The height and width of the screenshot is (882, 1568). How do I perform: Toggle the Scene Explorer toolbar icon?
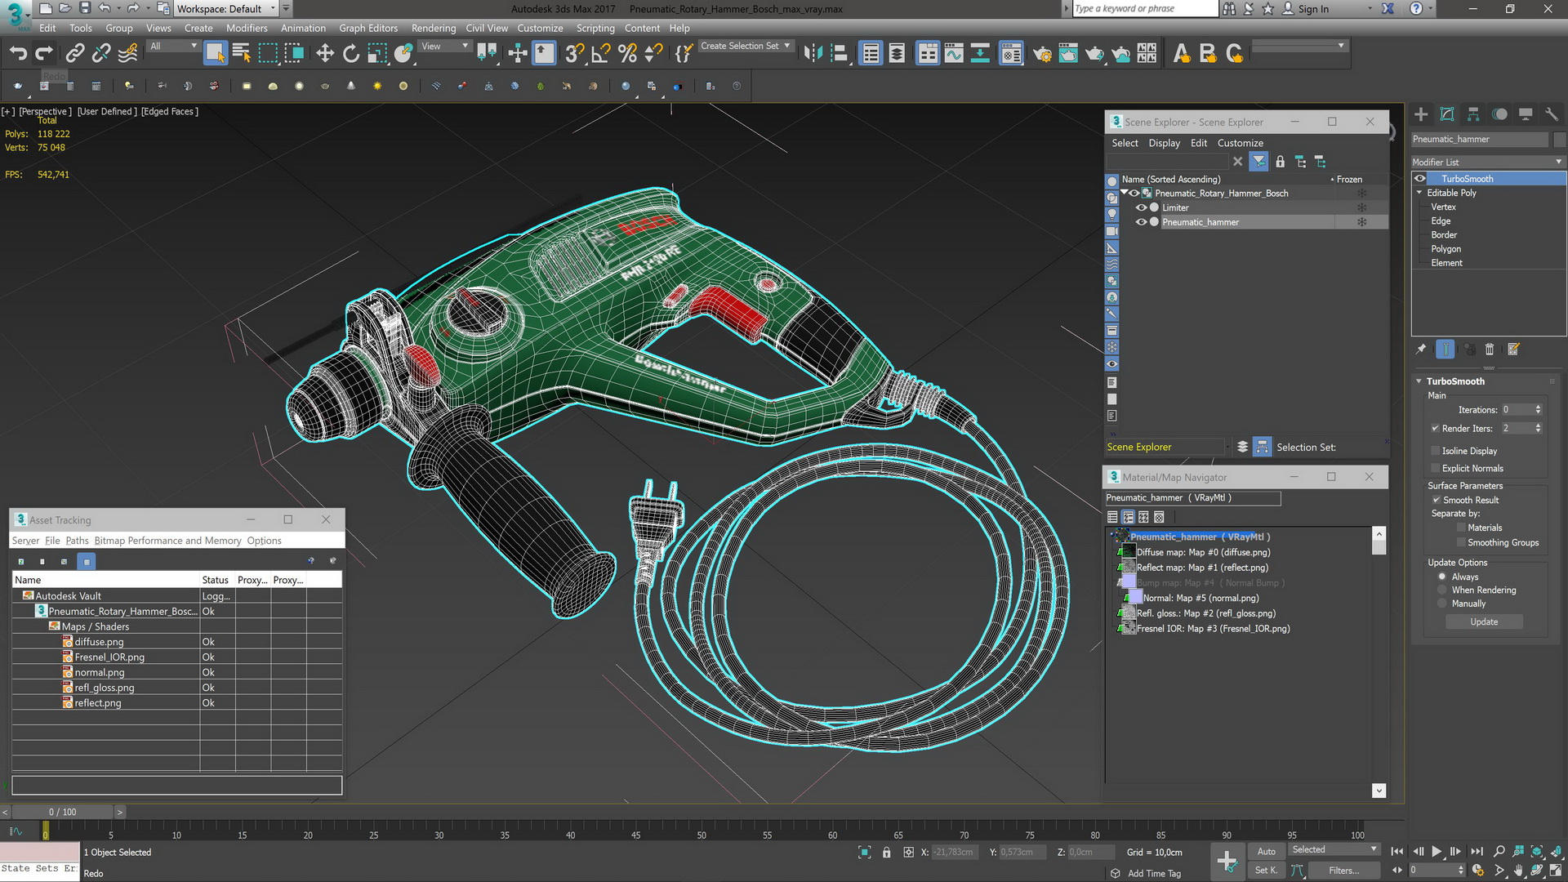(871, 54)
